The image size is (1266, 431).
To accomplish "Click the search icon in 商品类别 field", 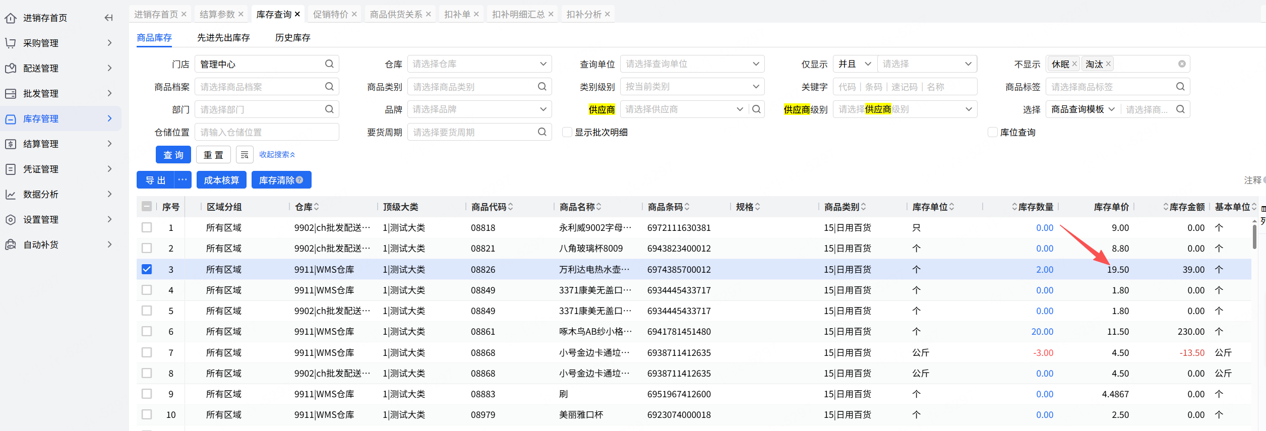I will (542, 87).
